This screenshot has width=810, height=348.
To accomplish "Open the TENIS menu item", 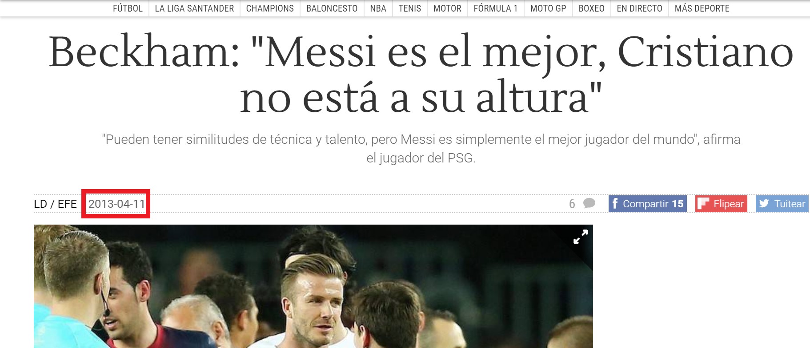I will point(409,8).
